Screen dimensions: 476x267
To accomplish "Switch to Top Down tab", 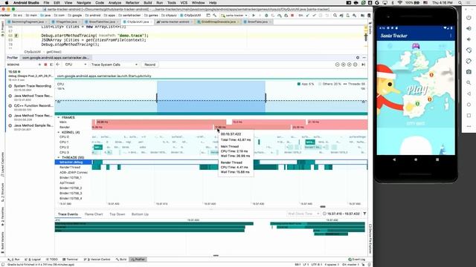I will click(118, 214).
